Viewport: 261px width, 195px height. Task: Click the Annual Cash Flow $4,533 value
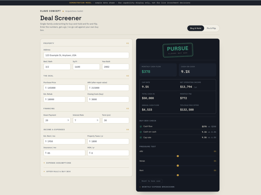pos(147,110)
